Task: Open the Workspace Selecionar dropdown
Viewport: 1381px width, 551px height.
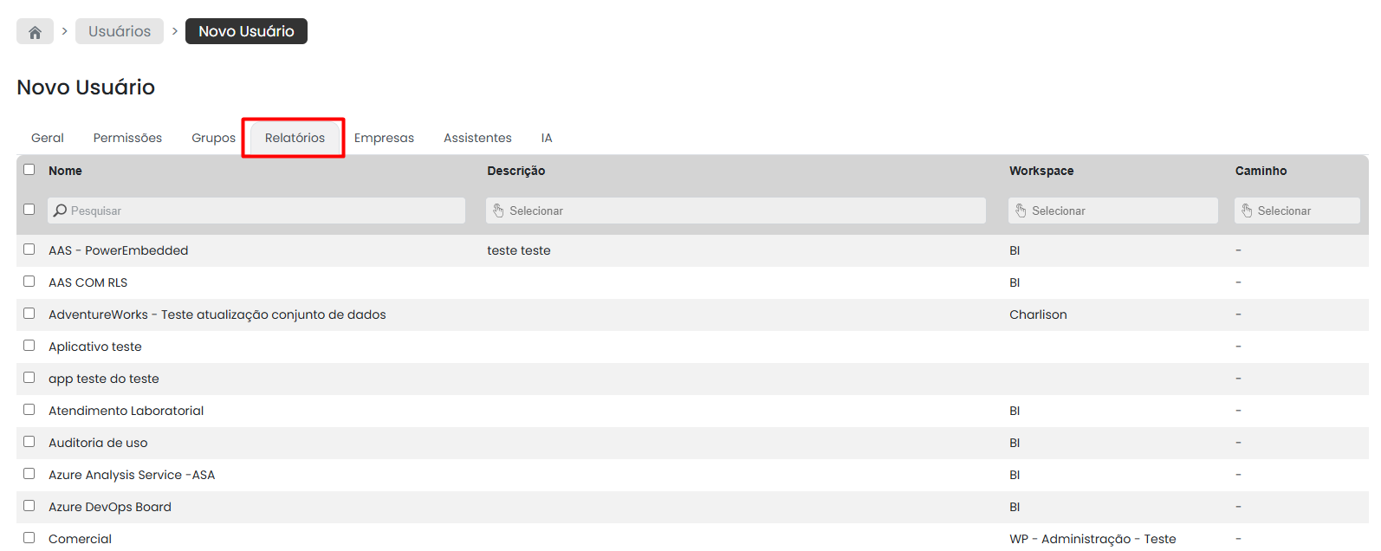Action: click(x=1112, y=211)
